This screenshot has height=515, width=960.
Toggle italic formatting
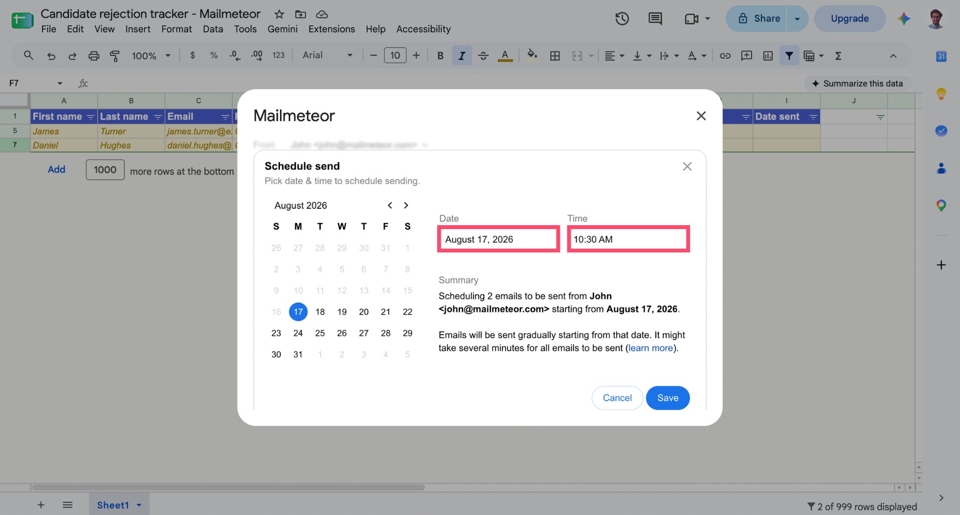tap(461, 56)
